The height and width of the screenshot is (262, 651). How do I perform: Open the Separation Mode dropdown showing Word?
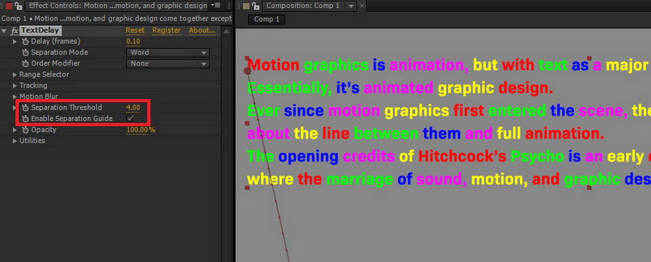[x=168, y=52]
